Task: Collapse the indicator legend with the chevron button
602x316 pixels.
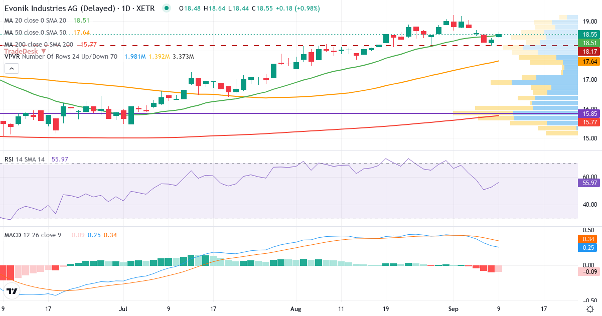Action: (x=13, y=69)
